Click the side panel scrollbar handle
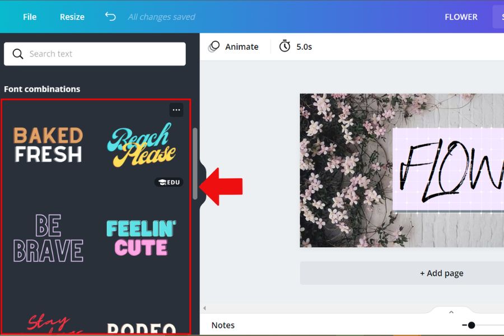504x336 pixels. point(195,164)
